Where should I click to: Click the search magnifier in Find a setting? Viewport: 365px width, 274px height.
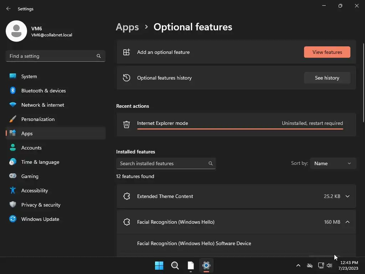pyautogui.click(x=99, y=56)
